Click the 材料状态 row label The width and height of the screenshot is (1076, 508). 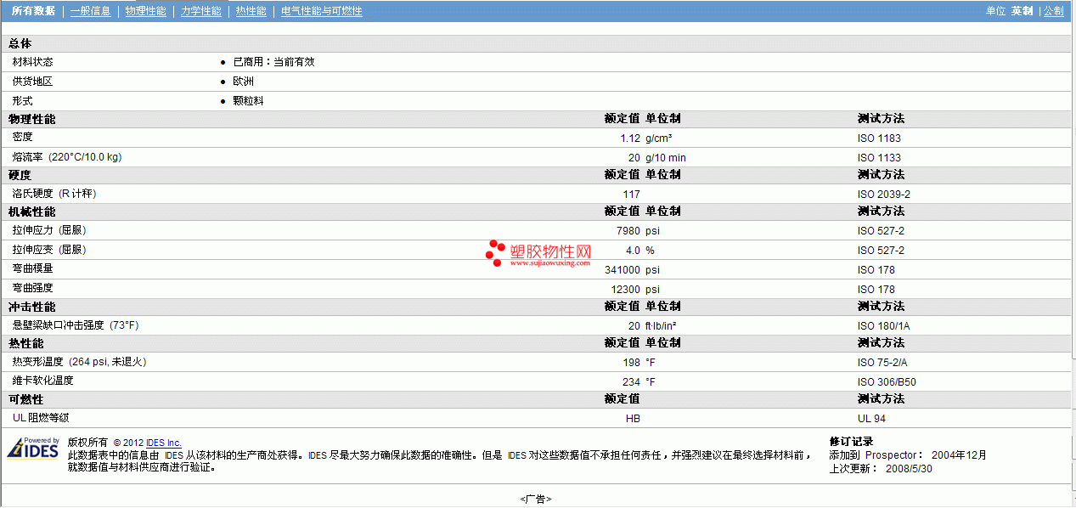click(32, 62)
